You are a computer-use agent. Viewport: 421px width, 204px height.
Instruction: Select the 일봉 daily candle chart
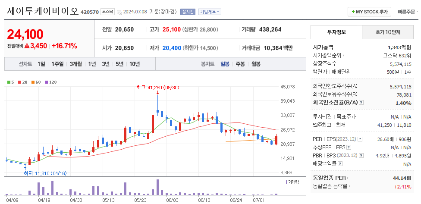point(225,64)
